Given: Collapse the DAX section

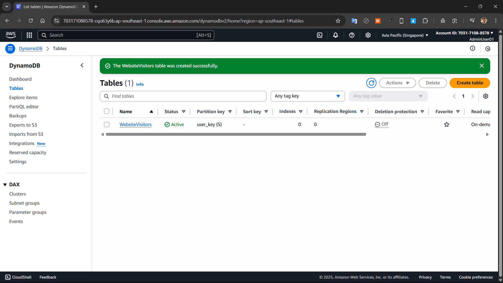Looking at the screenshot, I should click(x=5, y=185).
